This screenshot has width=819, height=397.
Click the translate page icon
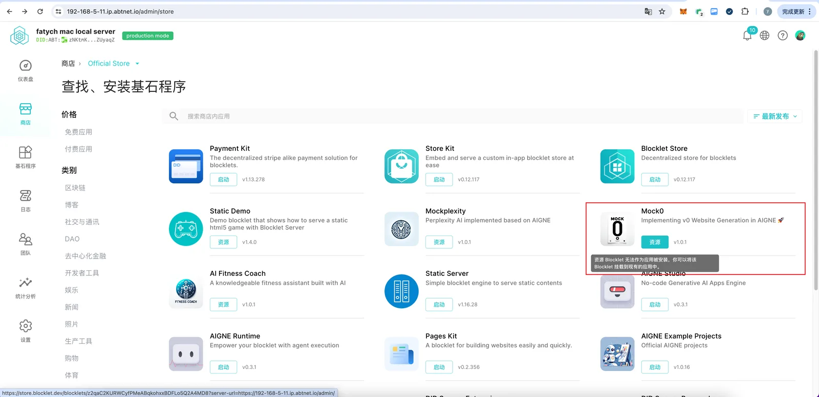click(x=648, y=11)
